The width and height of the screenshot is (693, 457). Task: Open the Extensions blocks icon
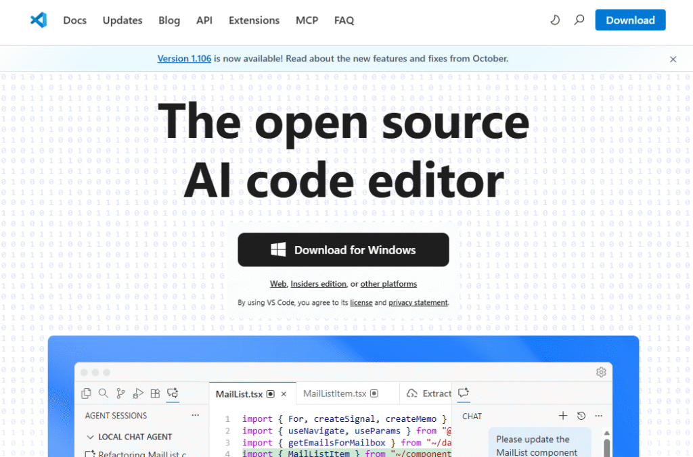(155, 393)
